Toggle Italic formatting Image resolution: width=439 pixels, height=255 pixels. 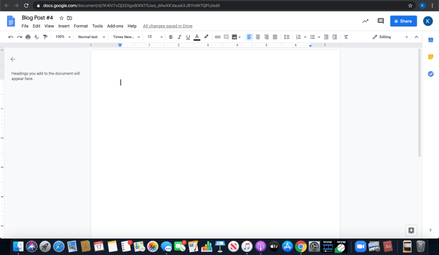click(180, 37)
